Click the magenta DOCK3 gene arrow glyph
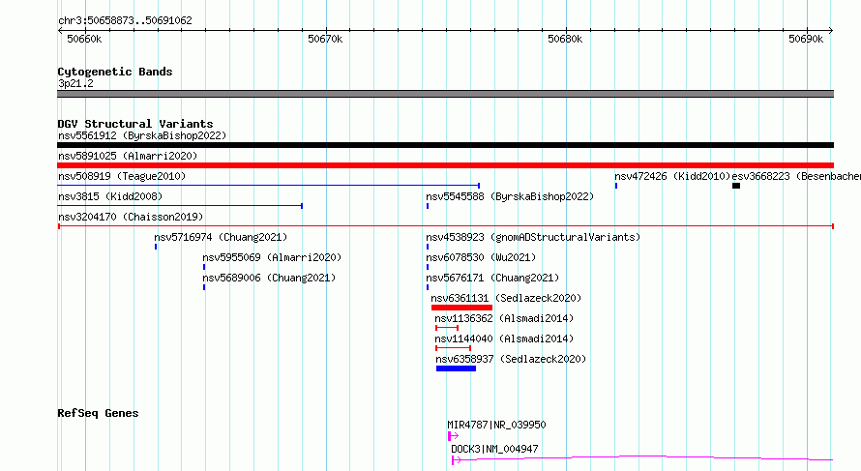861x471 pixels. click(x=457, y=460)
